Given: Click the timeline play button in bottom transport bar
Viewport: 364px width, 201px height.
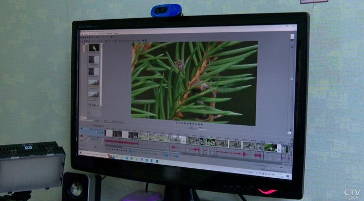Looking at the screenshot, I should coord(113,149).
